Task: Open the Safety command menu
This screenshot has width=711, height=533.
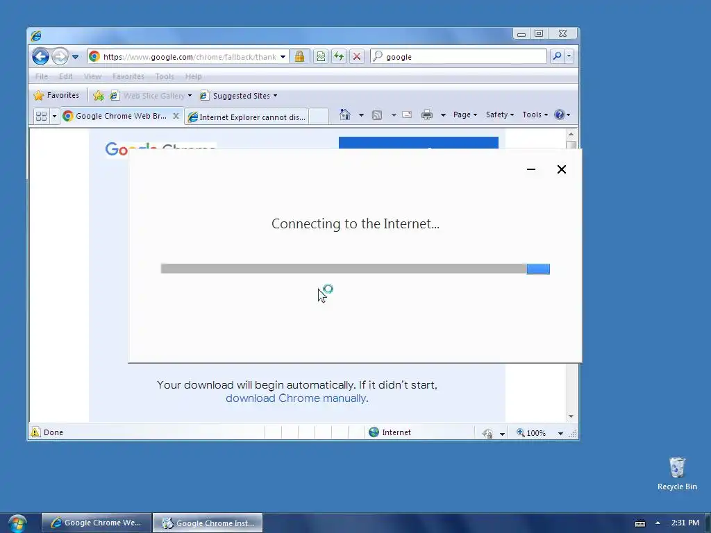Action: (500, 115)
